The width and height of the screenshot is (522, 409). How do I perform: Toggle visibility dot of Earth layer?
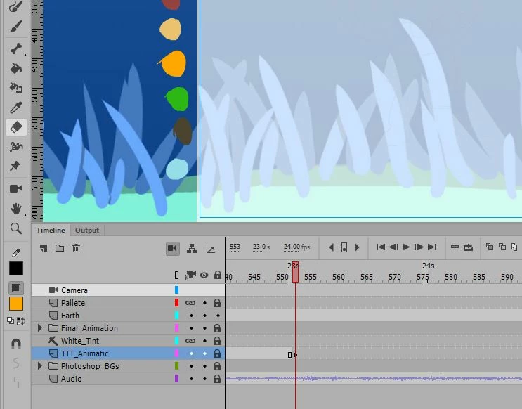pyautogui.click(x=204, y=316)
